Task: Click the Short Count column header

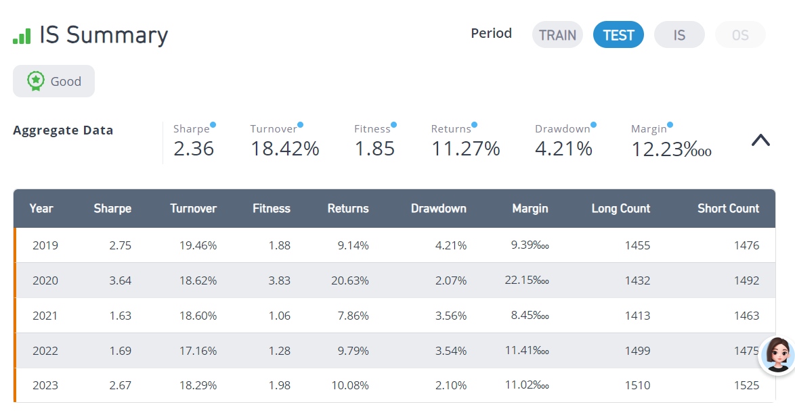Action: point(728,208)
